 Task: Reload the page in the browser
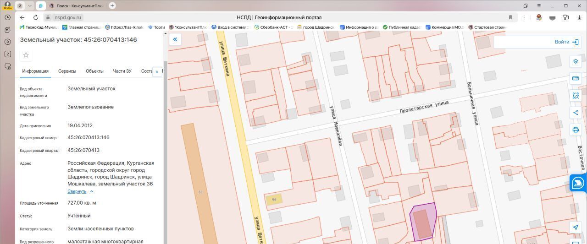click(35, 17)
